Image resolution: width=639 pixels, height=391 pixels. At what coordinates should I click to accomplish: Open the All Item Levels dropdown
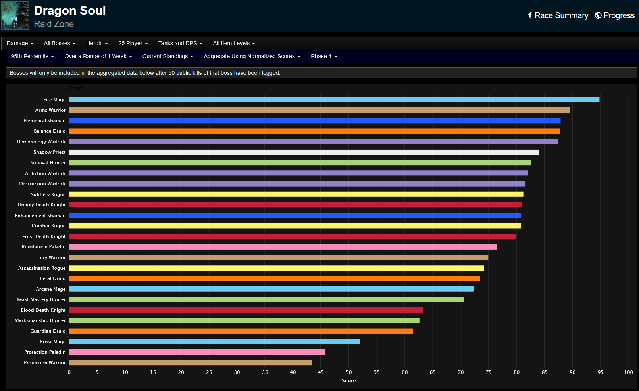tap(234, 43)
